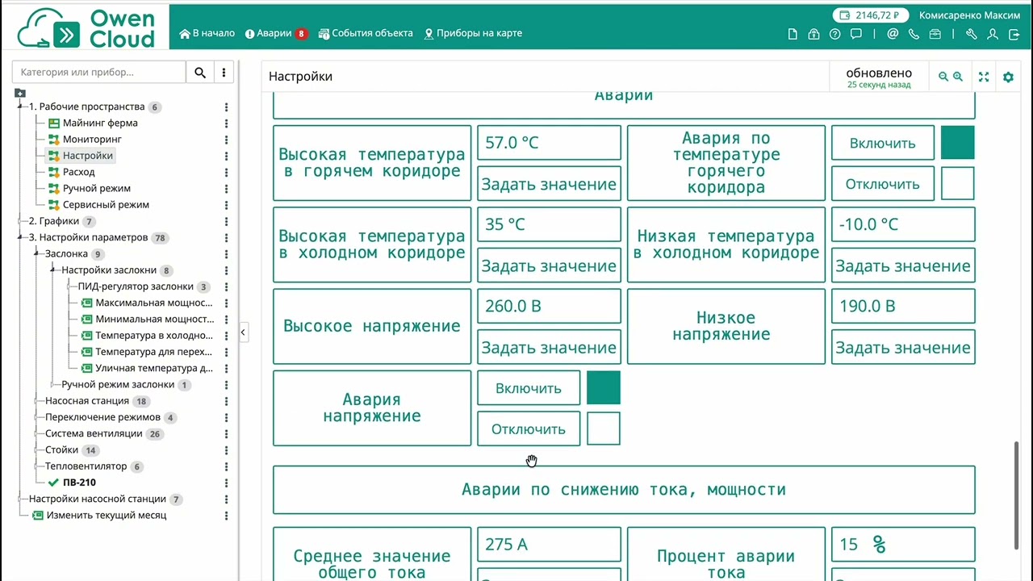The height and width of the screenshot is (581, 1033).
Task: Click the padlock security icon
Action: click(813, 34)
